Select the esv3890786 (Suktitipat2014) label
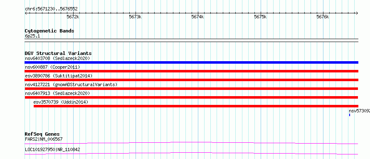Screen dimensions: 370x159 tap(59, 76)
